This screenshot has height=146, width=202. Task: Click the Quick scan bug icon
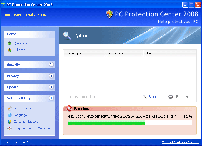click(x=9, y=43)
